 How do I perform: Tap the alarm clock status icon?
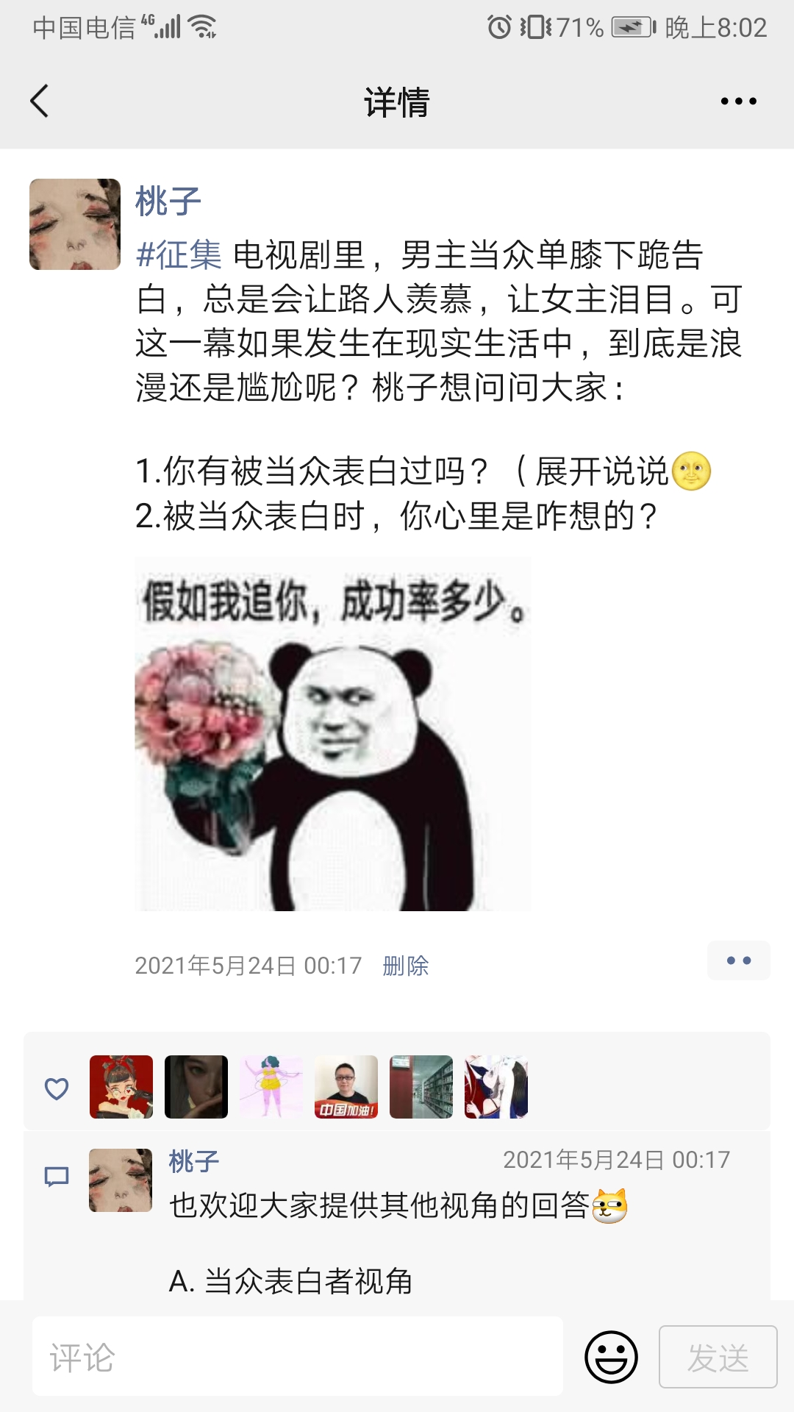(499, 27)
